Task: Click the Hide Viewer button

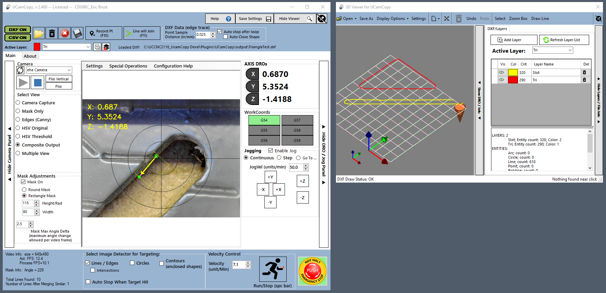Action: click(x=295, y=19)
